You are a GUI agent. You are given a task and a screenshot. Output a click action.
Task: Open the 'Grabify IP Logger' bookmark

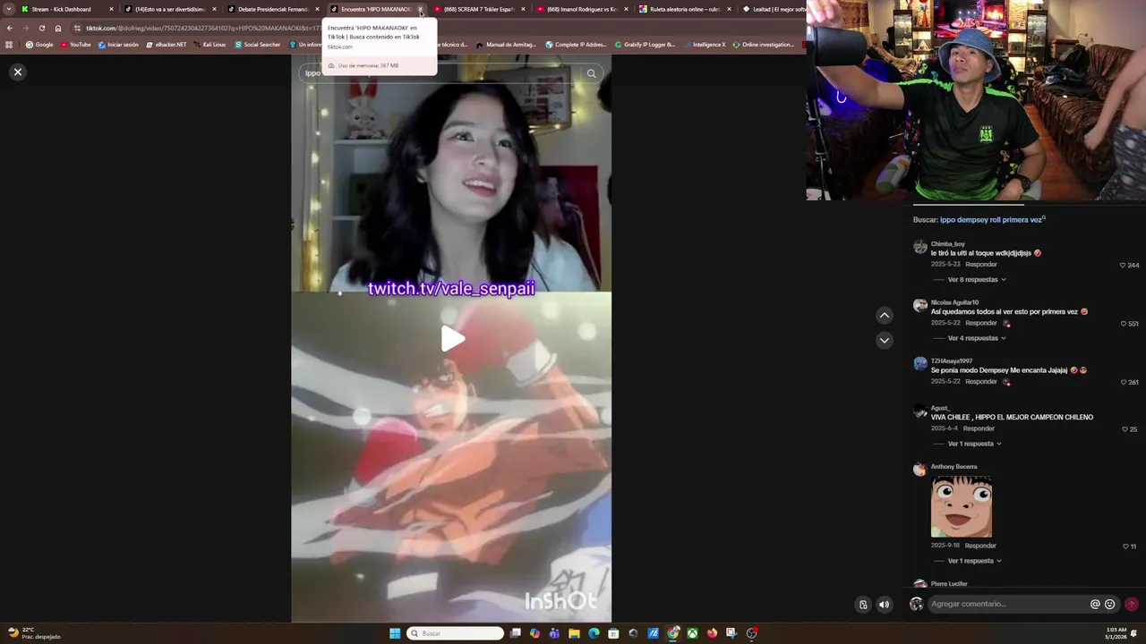point(645,45)
